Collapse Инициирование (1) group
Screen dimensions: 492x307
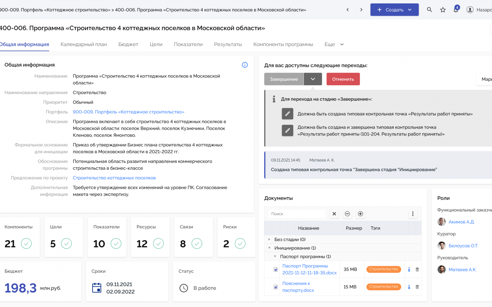pyautogui.click(x=269, y=248)
